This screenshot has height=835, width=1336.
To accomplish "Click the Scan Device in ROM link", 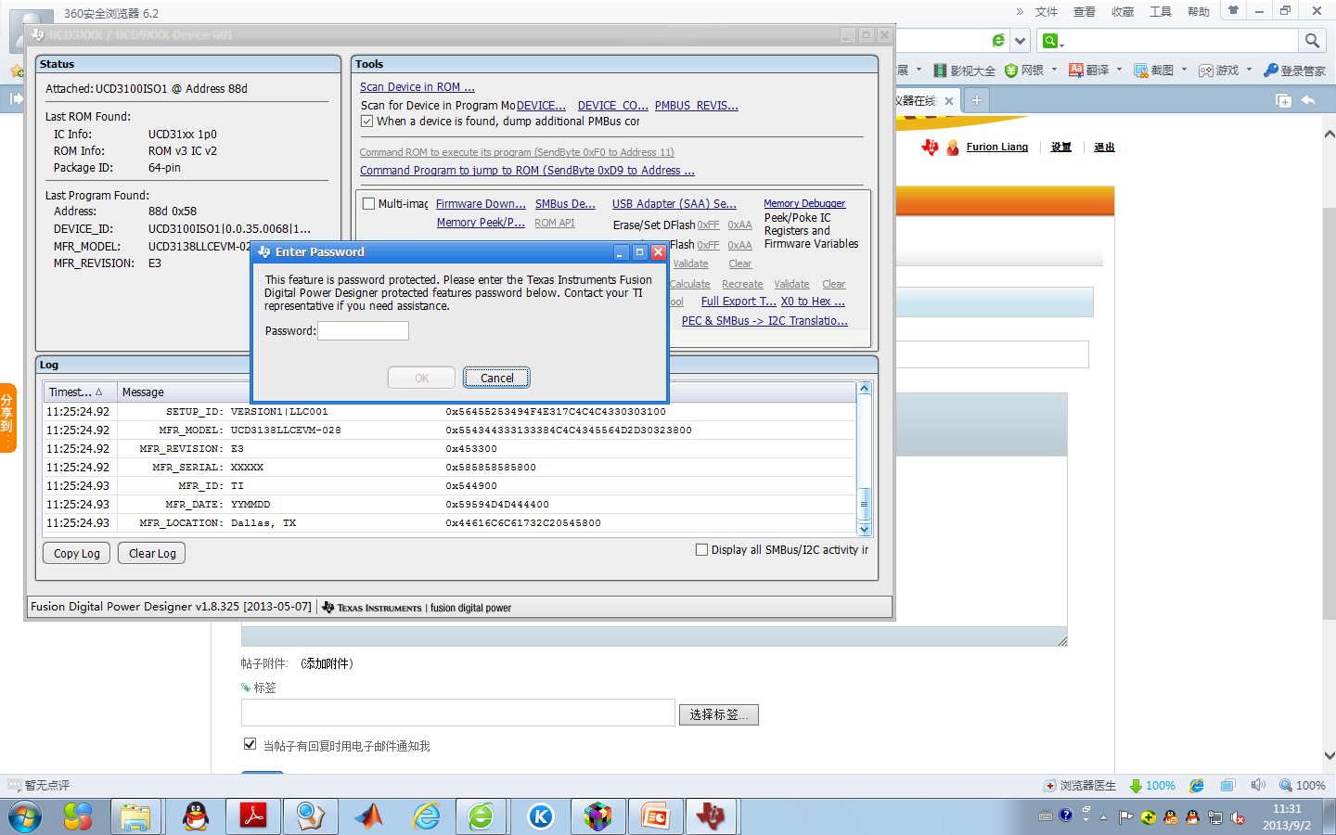I will (417, 87).
